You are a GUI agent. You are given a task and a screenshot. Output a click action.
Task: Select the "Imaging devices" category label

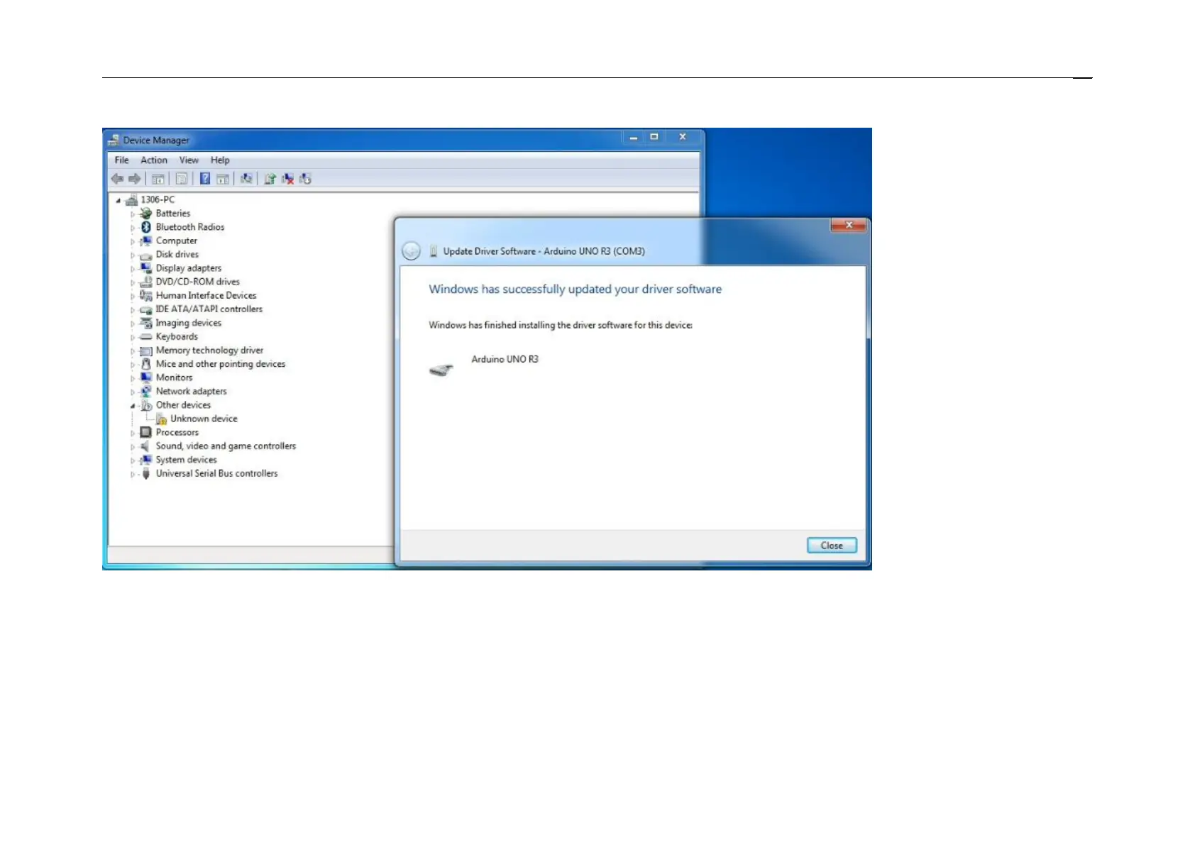(189, 323)
